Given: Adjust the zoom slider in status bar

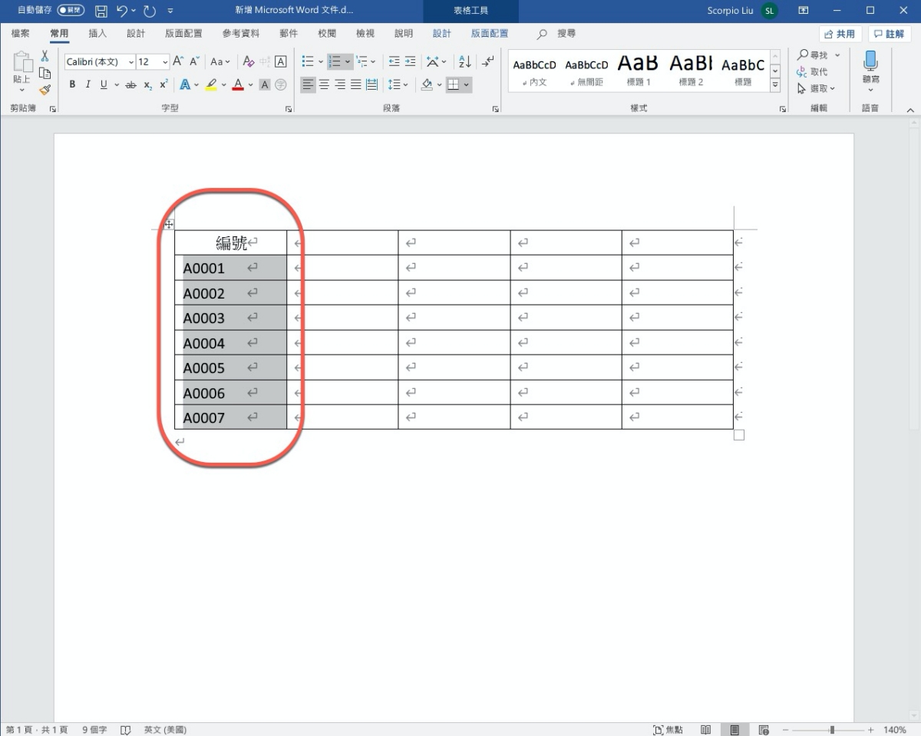Looking at the screenshot, I should pos(832,730).
